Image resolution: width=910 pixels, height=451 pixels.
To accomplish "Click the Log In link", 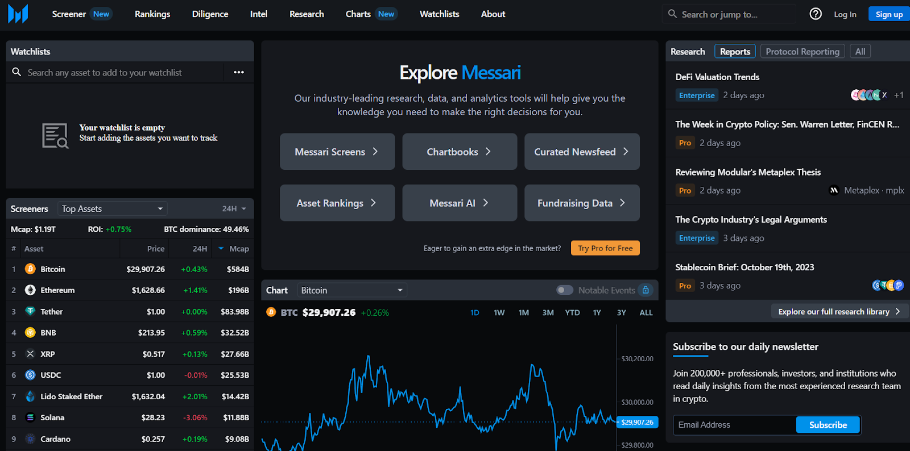I will [x=845, y=14].
